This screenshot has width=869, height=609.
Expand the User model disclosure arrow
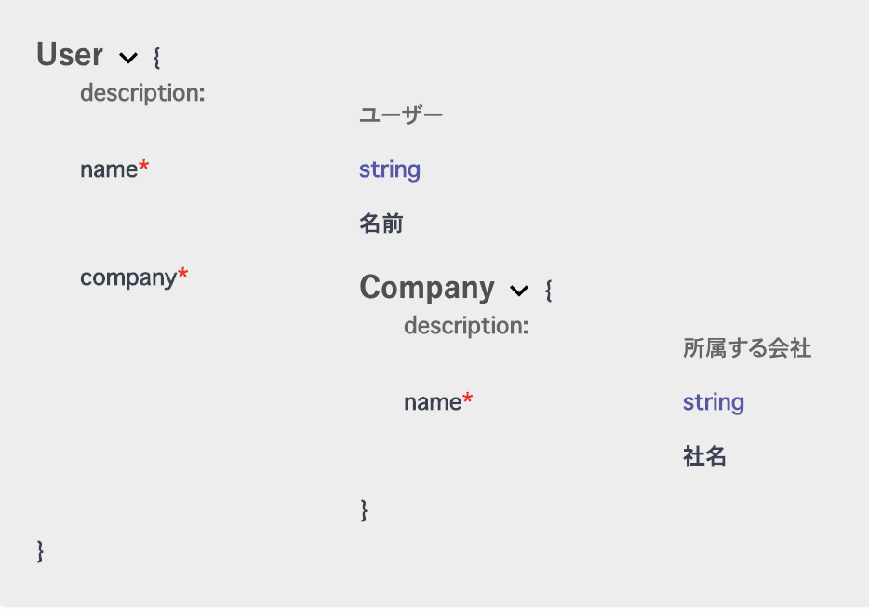[128, 58]
